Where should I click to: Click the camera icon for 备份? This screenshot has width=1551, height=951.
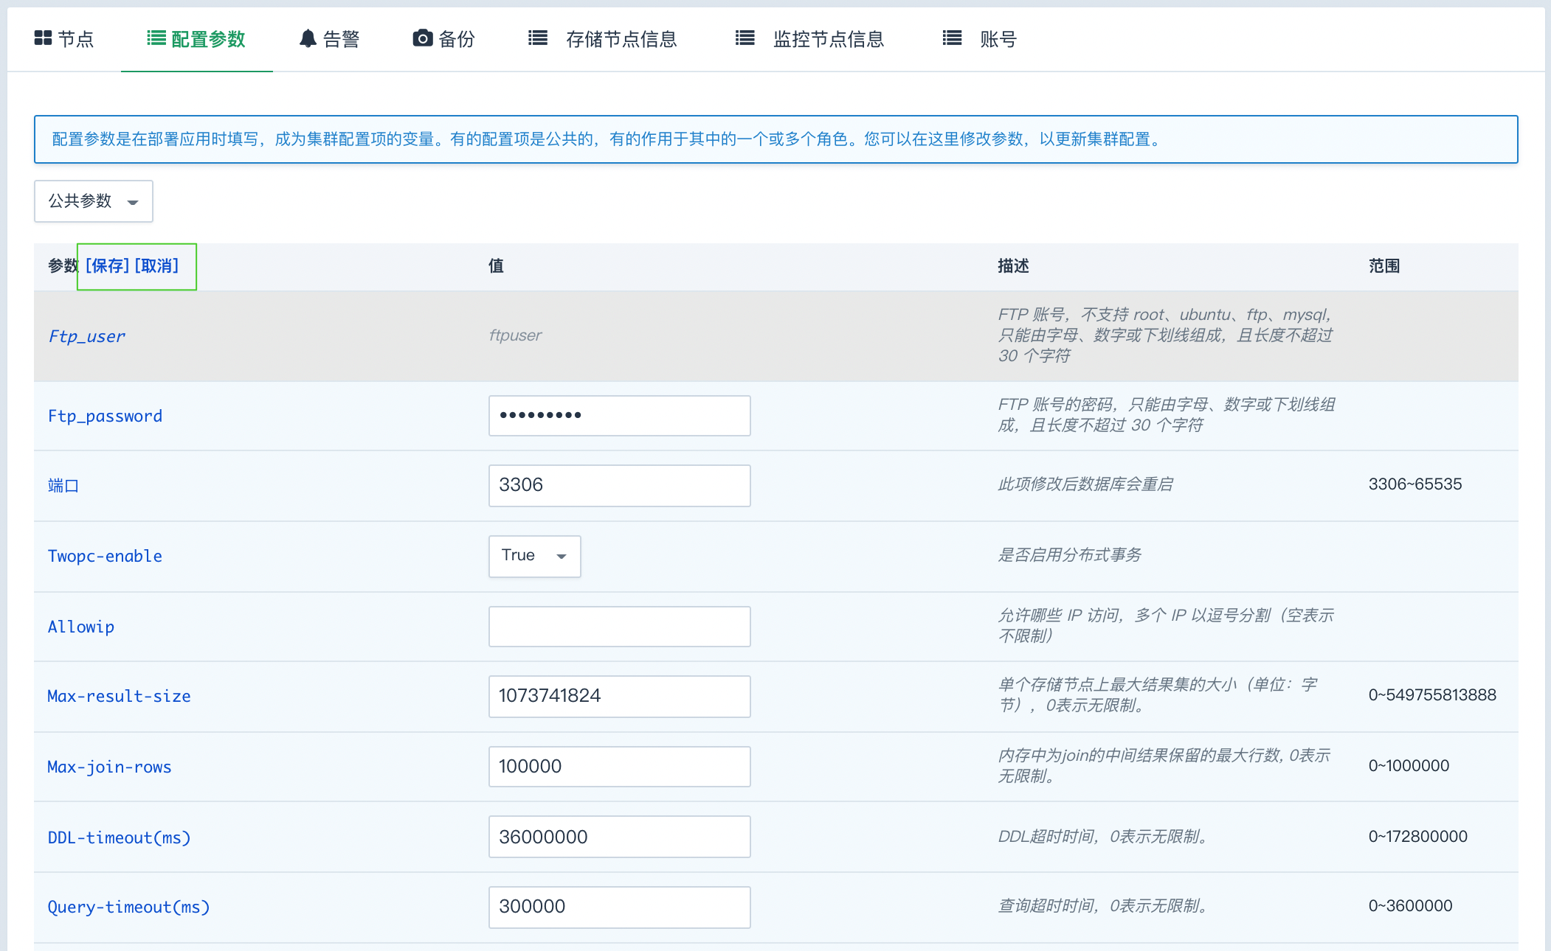pyautogui.click(x=422, y=38)
